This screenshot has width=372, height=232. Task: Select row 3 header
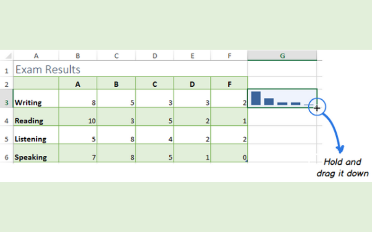(7, 103)
